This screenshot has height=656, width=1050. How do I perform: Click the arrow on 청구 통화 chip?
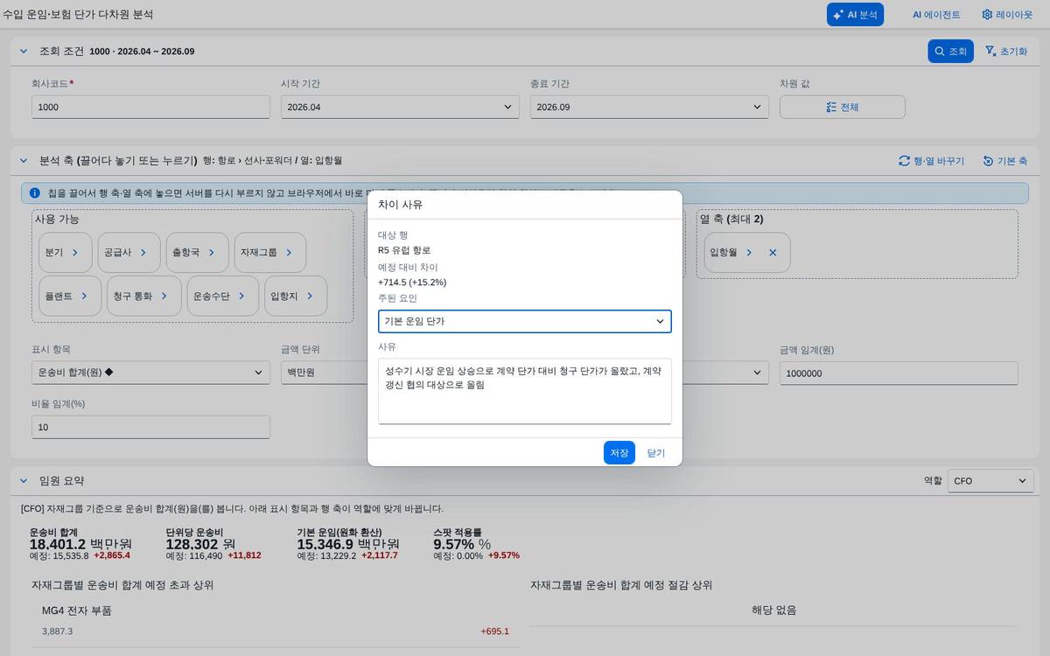tap(164, 296)
